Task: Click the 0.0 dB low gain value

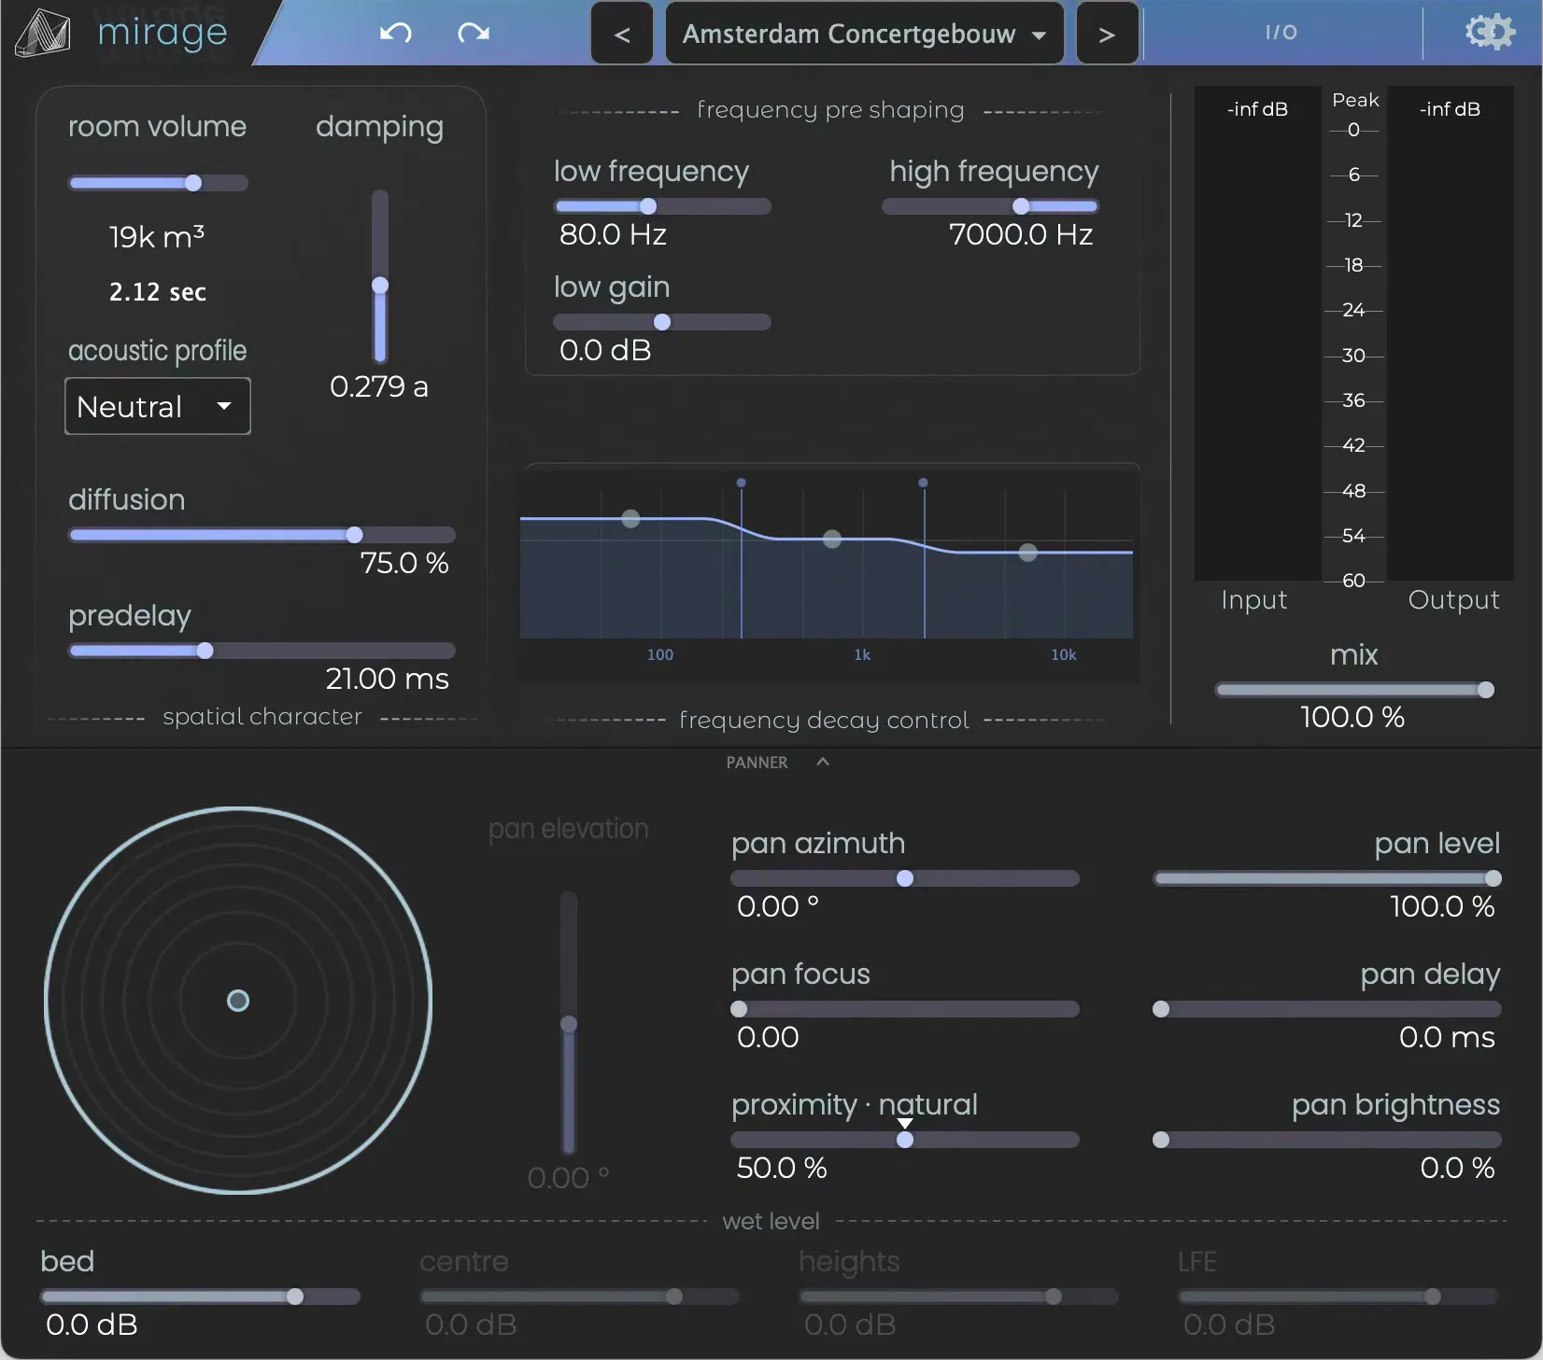Action: pos(605,350)
